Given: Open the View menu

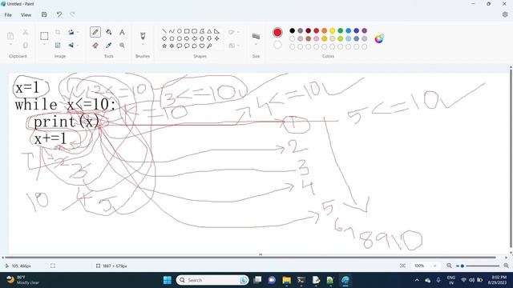Looking at the screenshot, I should point(26,14).
